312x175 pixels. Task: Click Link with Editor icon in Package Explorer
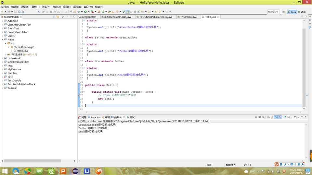click(x=57, y=17)
